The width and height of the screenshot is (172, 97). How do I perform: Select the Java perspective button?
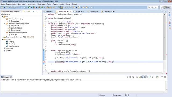[168, 7]
